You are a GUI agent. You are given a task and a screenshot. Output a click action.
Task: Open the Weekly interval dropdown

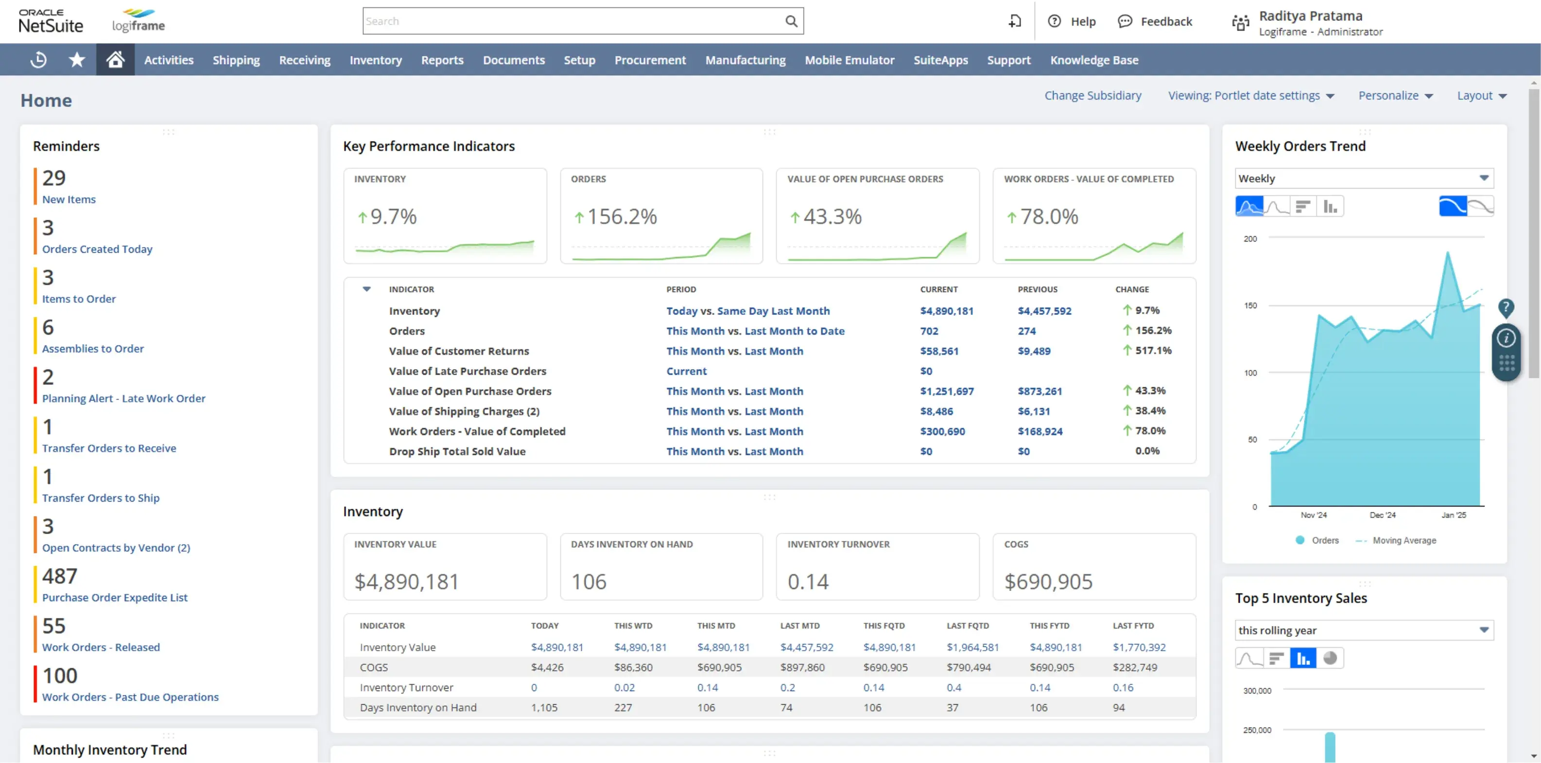click(1364, 178)
